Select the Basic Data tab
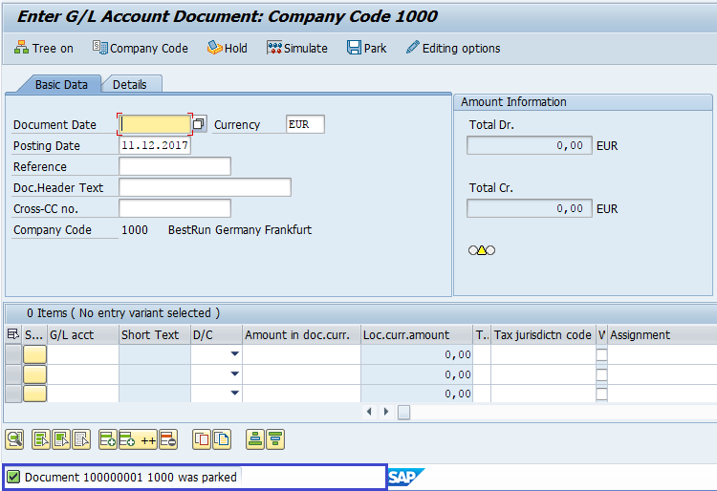 click(x=61, y=84)
